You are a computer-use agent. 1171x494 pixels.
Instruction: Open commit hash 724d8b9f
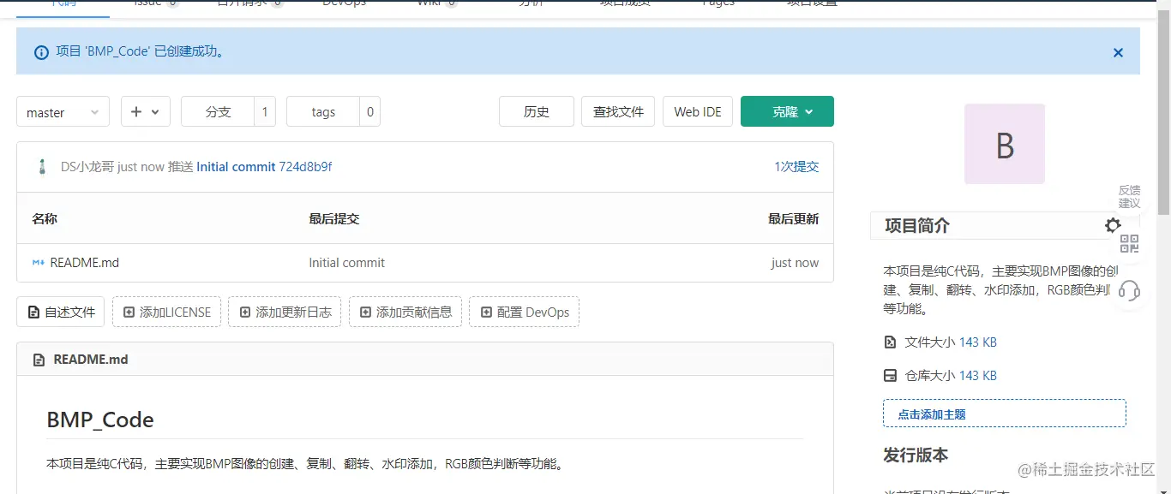click(x=305, y=167)
